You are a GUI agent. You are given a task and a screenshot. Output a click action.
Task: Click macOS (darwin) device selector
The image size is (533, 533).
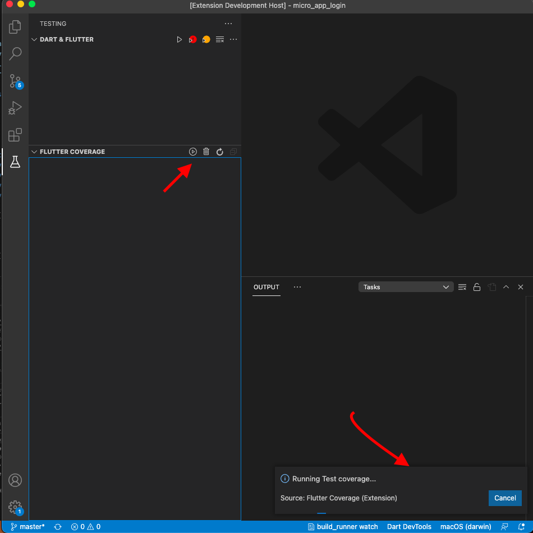pos(465,526)
